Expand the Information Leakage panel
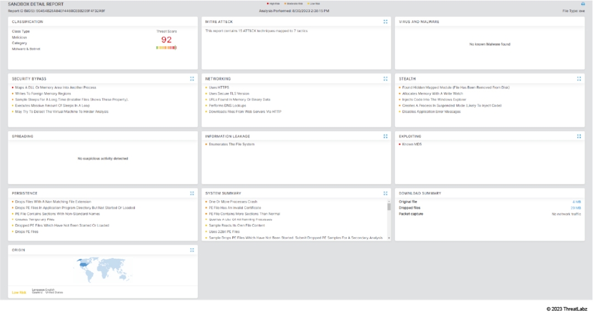The height and width of the screenshot is (318, 593). click(x=385, y=136)
